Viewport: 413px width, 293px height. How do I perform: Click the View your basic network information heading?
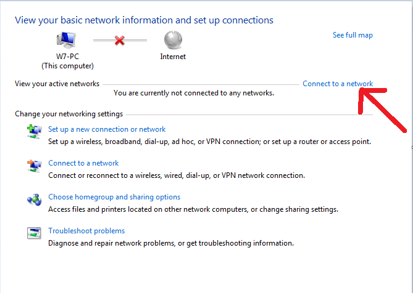click(x=144, y=20)
